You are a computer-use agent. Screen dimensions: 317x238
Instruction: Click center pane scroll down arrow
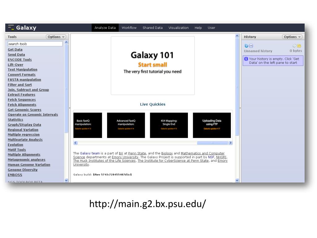pos(237,180)
